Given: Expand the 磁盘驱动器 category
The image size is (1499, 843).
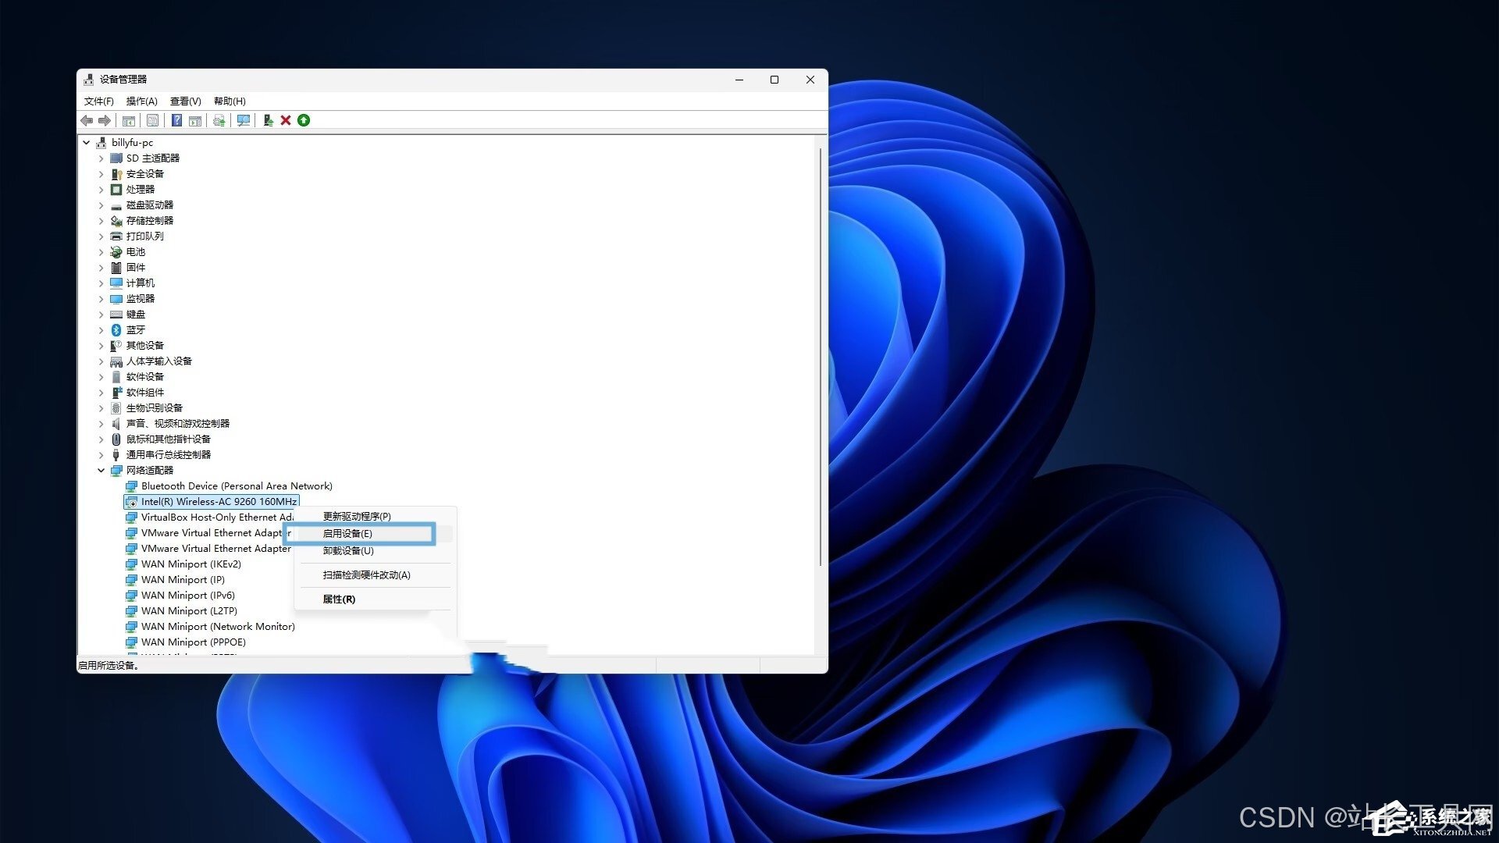Looking at the screenshot, I should click(101, 205).
